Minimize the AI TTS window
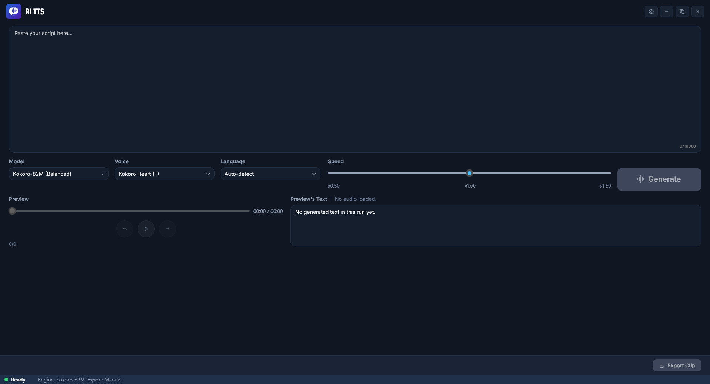 tap(667, 11)
